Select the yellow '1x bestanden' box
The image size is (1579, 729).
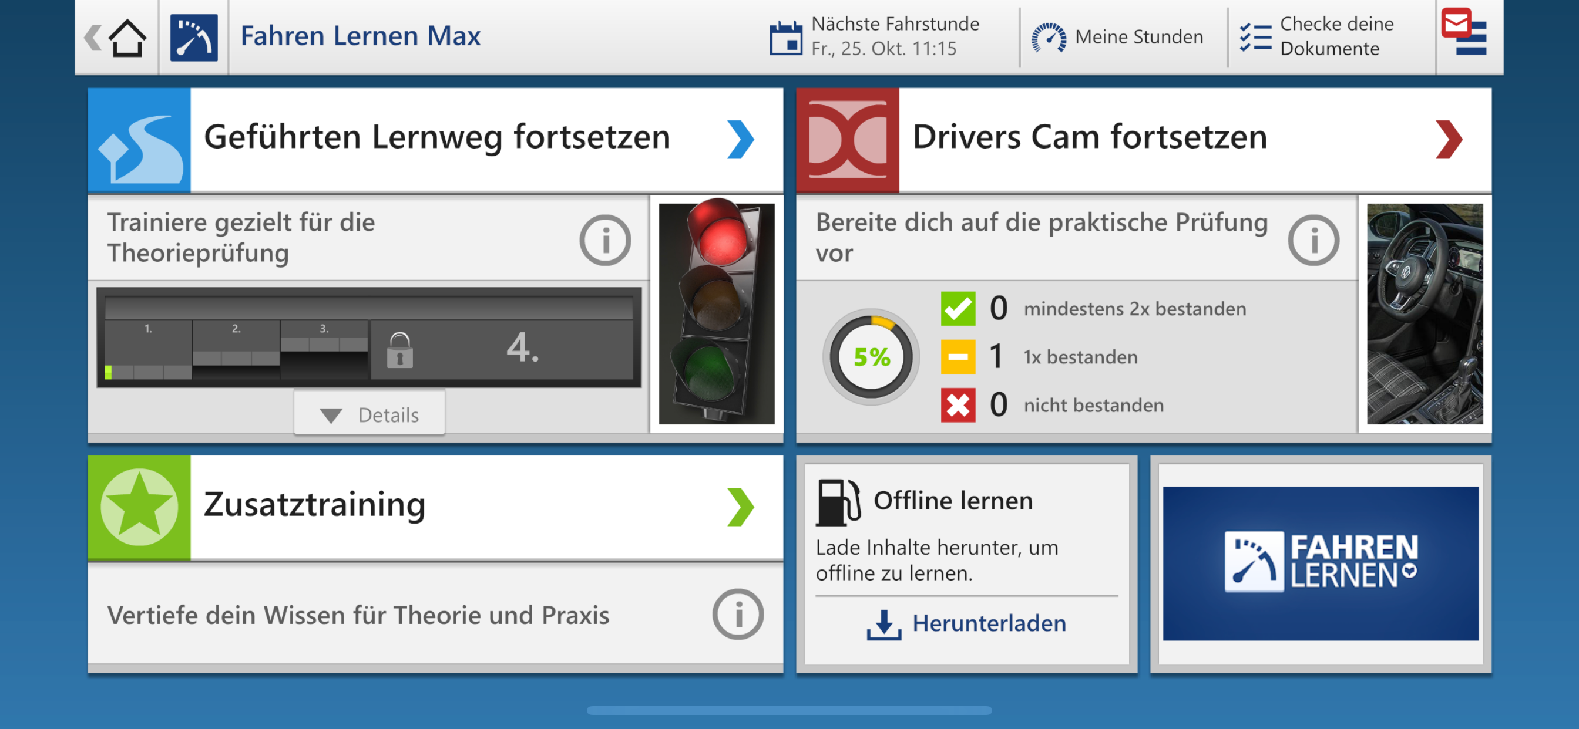click(x=958, y=356)
